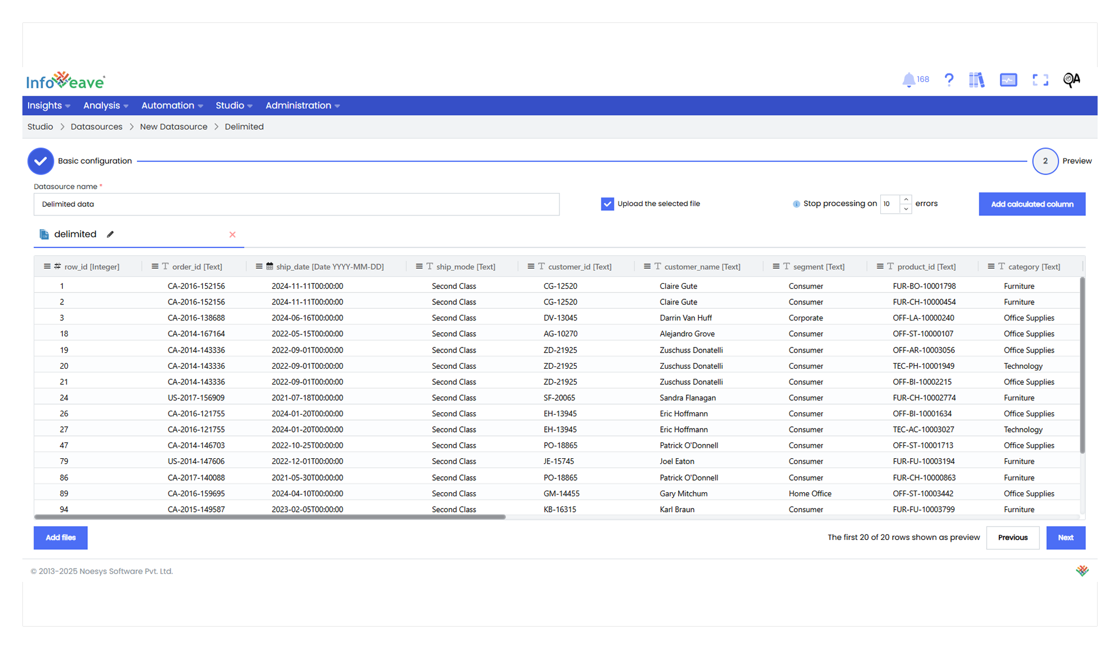Select cell 2021-05-30T00:00:00

point(307,478)
